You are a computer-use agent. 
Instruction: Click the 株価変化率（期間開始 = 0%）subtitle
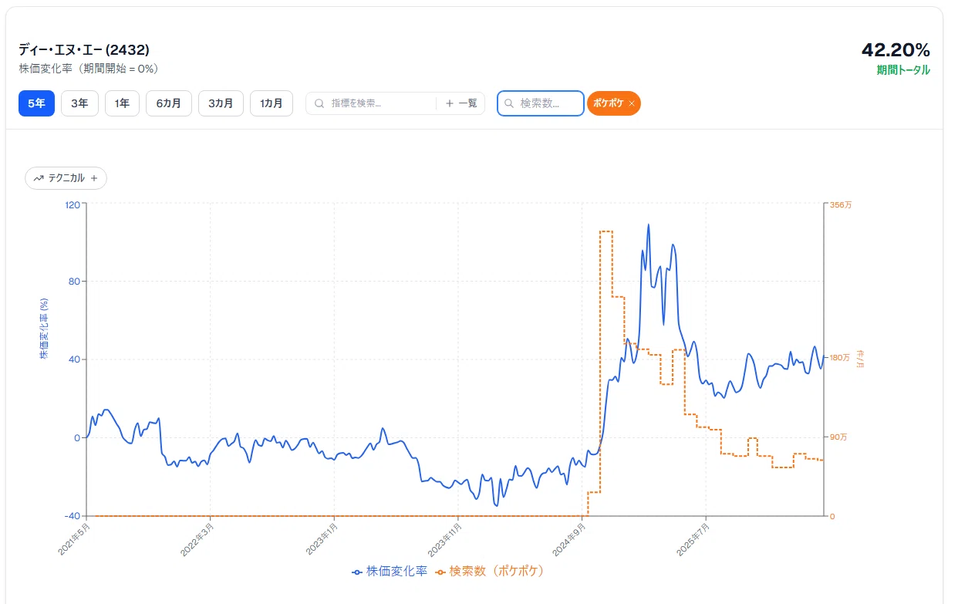coord(89,69)
